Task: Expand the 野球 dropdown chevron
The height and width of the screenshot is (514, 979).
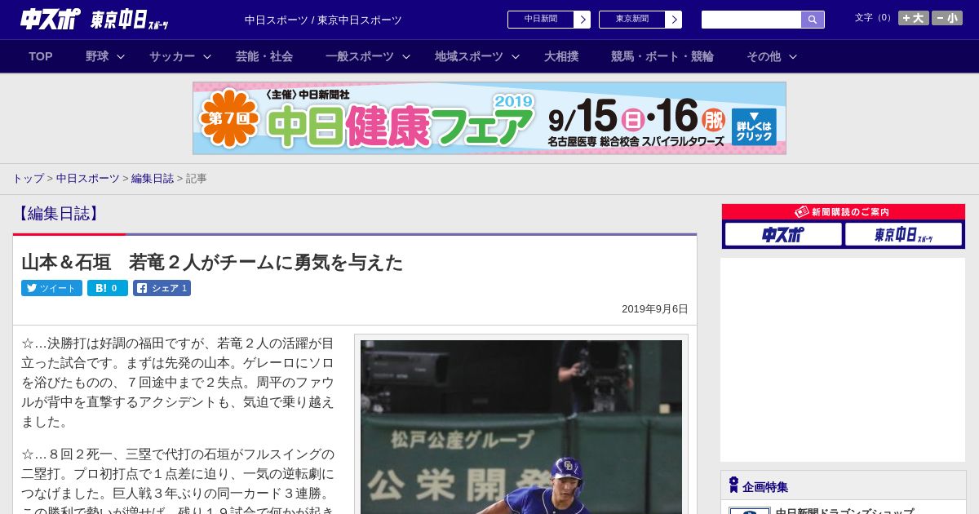Action: (121, 56)
